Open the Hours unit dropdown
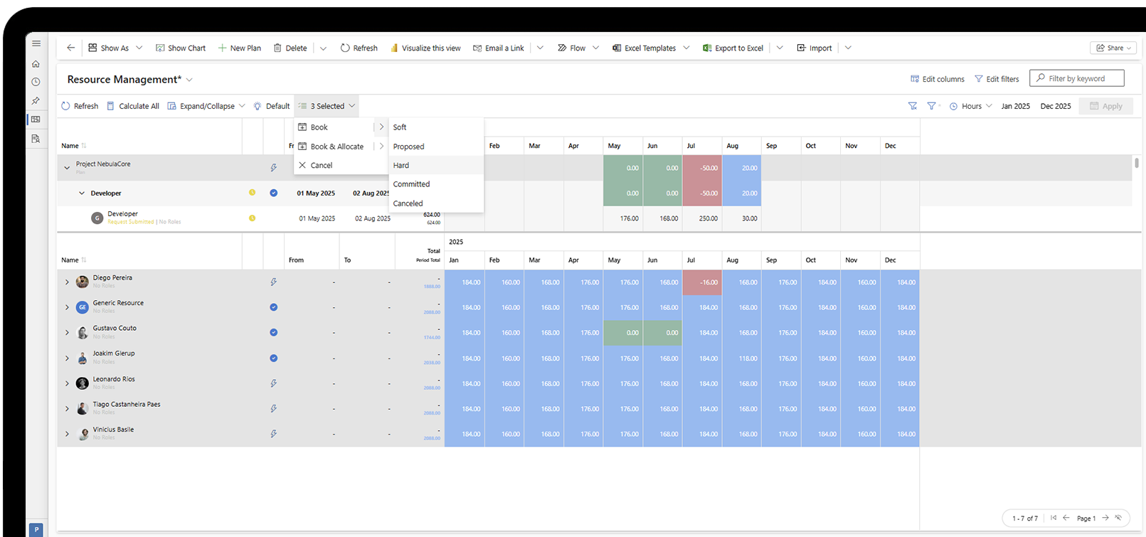This screenshot has height=537, width=1146. [971, 106]
